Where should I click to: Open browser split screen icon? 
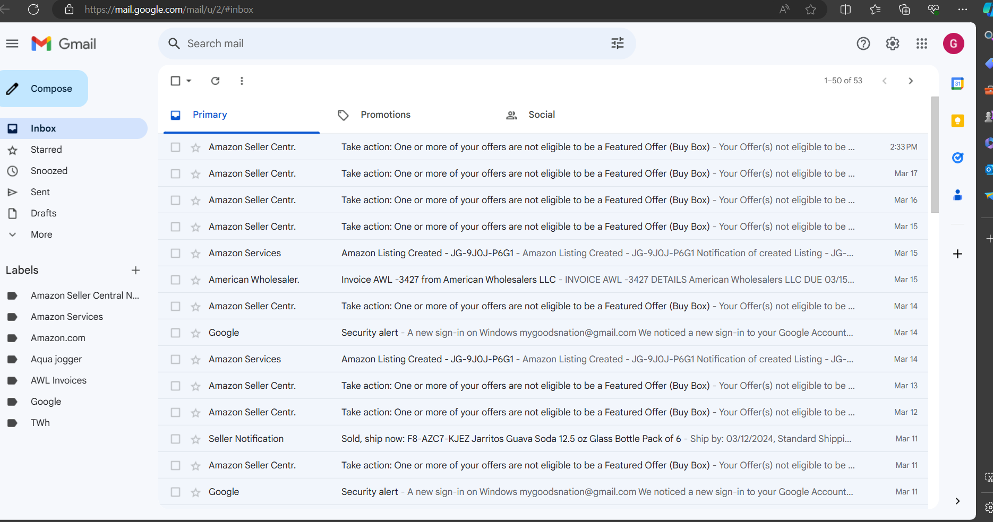click(845, 10)
